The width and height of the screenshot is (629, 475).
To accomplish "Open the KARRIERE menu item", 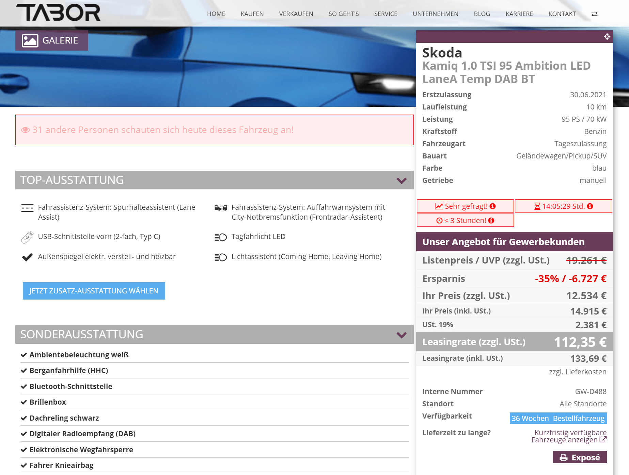I will pyautogui.click(x=519, y=14).
